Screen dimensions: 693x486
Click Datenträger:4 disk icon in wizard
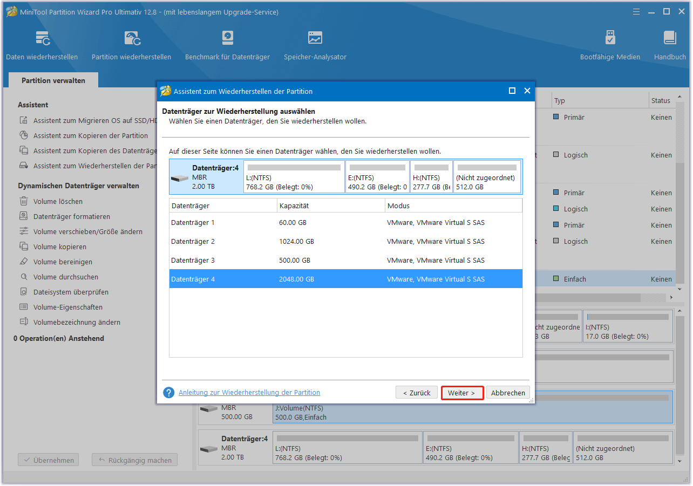(180, 178)
